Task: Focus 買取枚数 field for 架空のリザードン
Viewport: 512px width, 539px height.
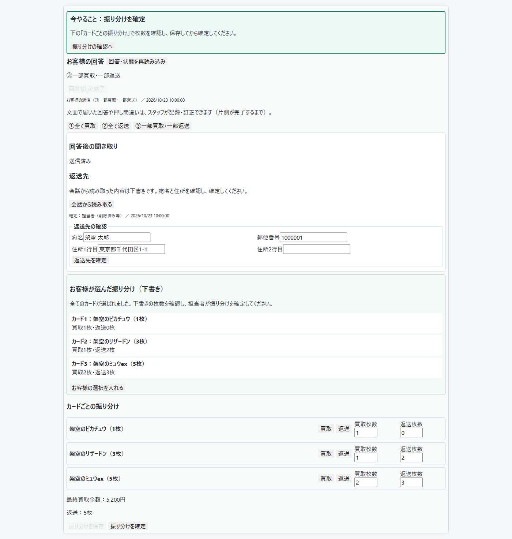Action: tap(366, 457)
